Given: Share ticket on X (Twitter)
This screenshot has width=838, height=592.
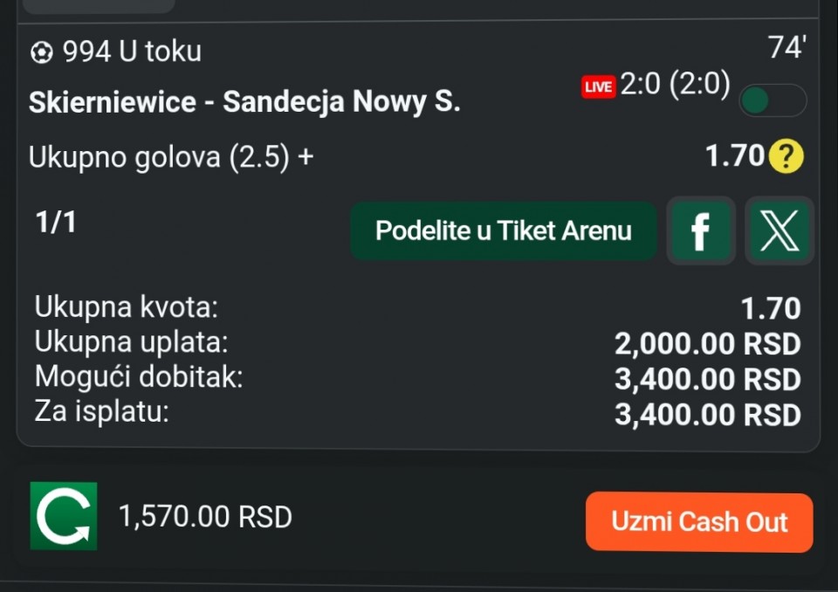Looking at the screenshot, I should (x=779, y=231).
